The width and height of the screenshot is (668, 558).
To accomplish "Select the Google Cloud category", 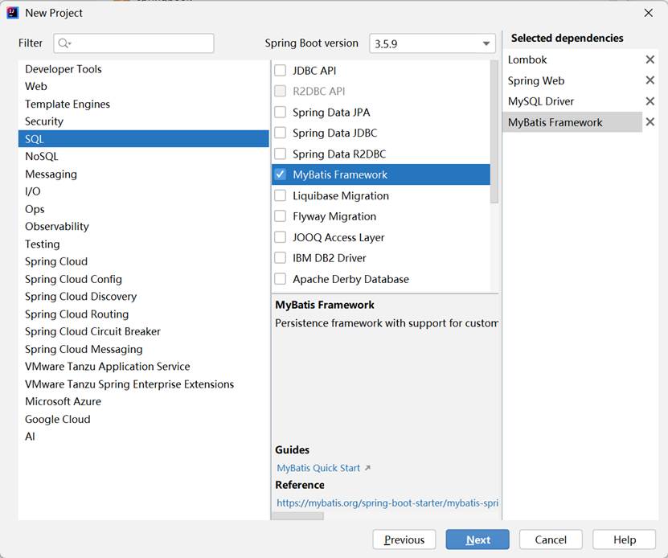I will click(x=144, y=419).
